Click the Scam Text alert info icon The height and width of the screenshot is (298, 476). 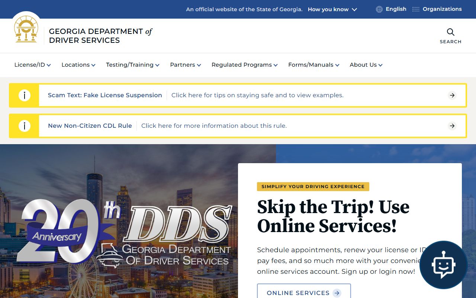(x=24, y=95)
